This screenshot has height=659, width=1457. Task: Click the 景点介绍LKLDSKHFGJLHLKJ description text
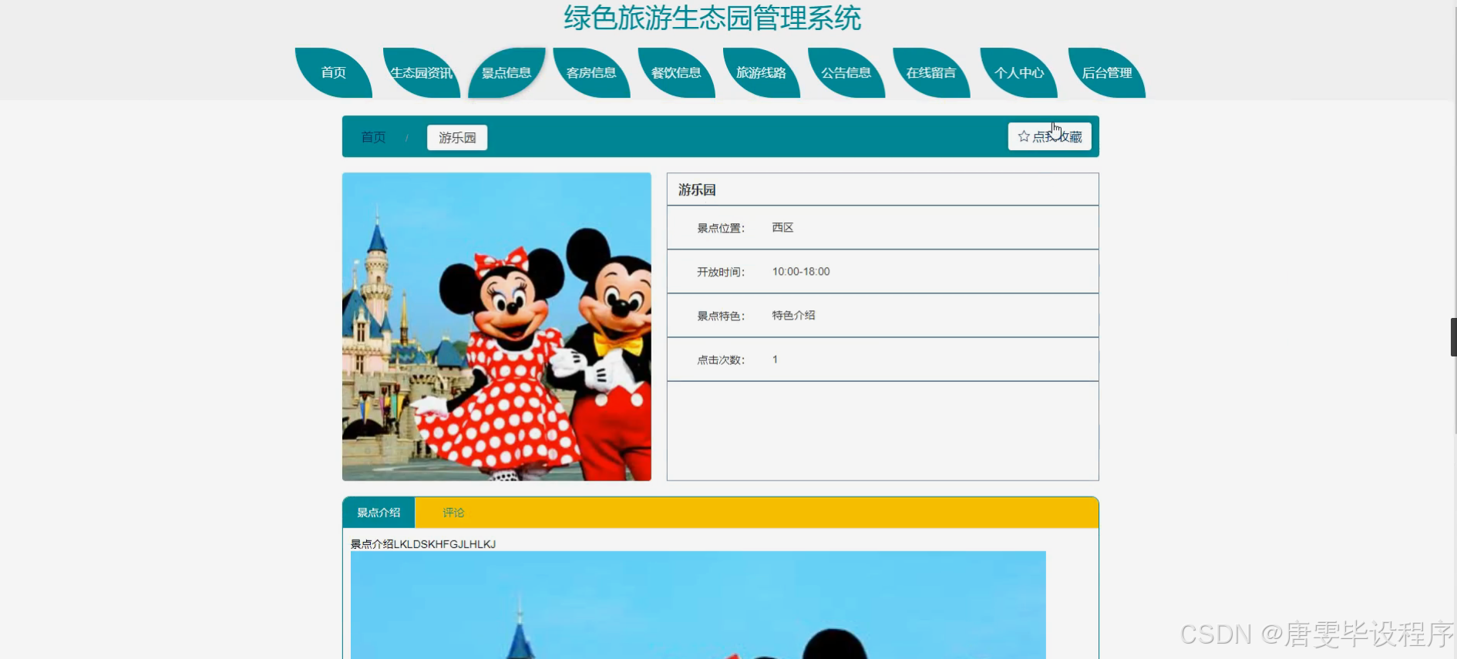423,544
